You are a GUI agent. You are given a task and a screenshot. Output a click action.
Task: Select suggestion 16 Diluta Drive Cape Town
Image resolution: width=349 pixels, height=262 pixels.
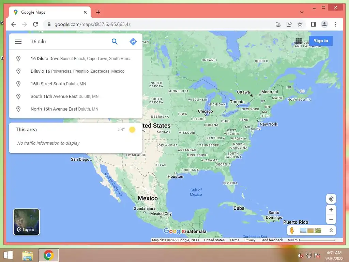pyautogui.click(x=76, y=59)
